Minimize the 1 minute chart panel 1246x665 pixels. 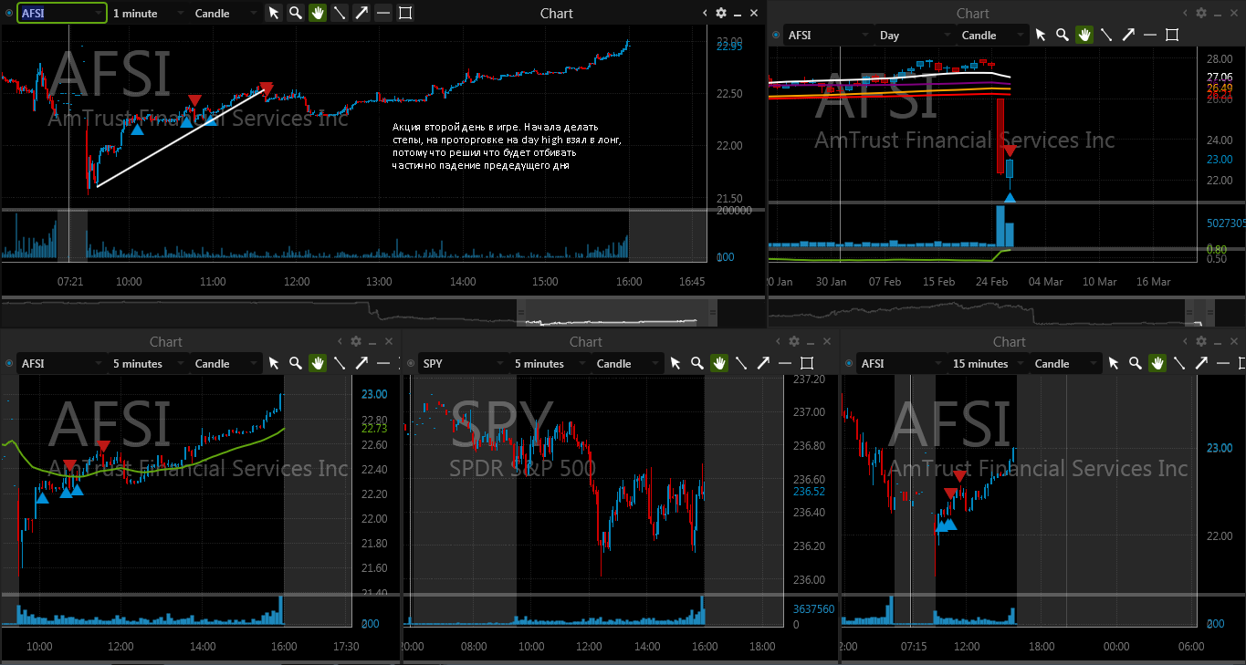(x=738, y=13)
